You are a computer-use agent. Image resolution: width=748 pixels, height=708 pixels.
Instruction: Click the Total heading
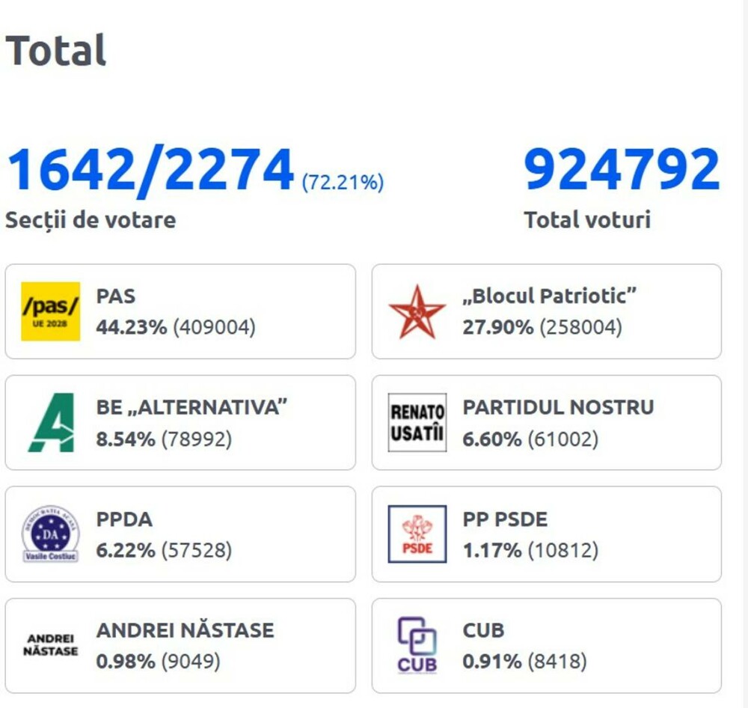click(56, 51)
